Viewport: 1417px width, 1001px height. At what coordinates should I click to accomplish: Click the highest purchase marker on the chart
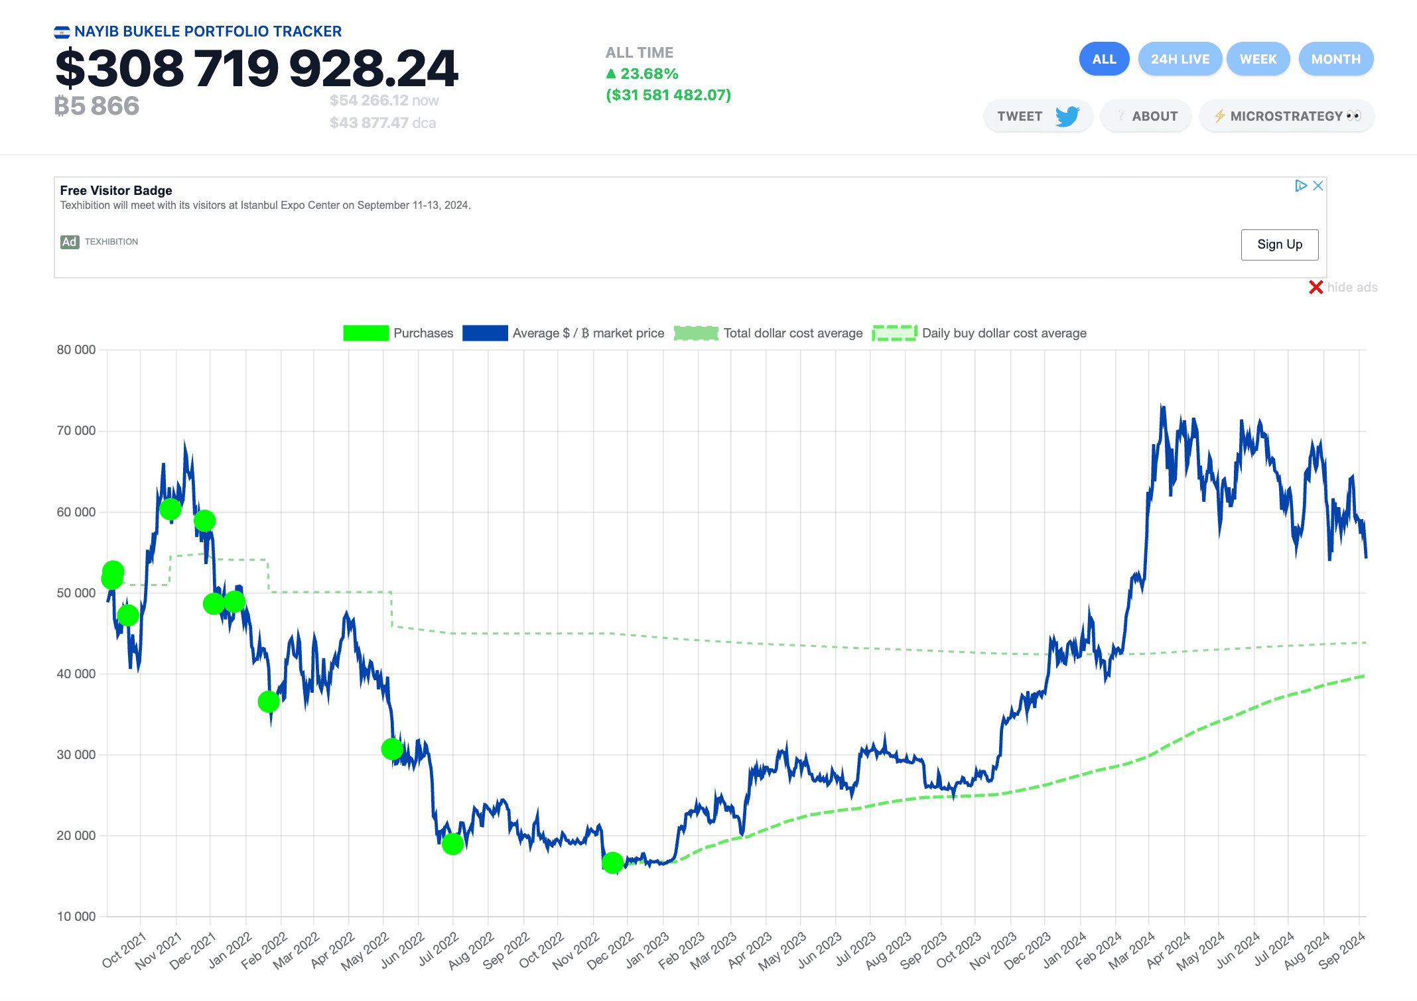click(x=170, y=509)
